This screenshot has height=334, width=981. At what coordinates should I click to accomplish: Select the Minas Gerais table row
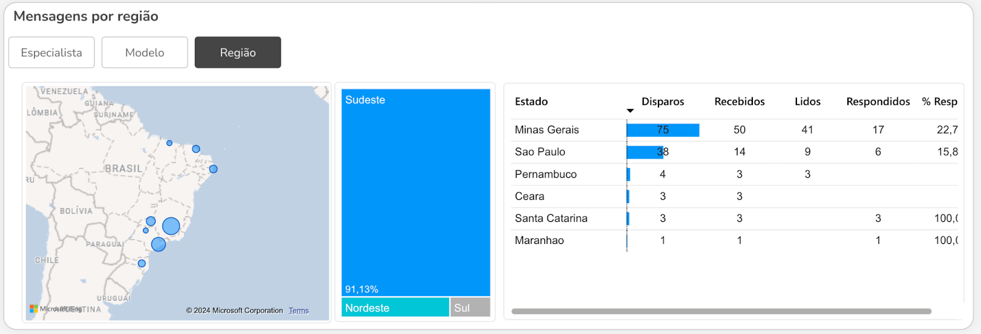point(546,130)
